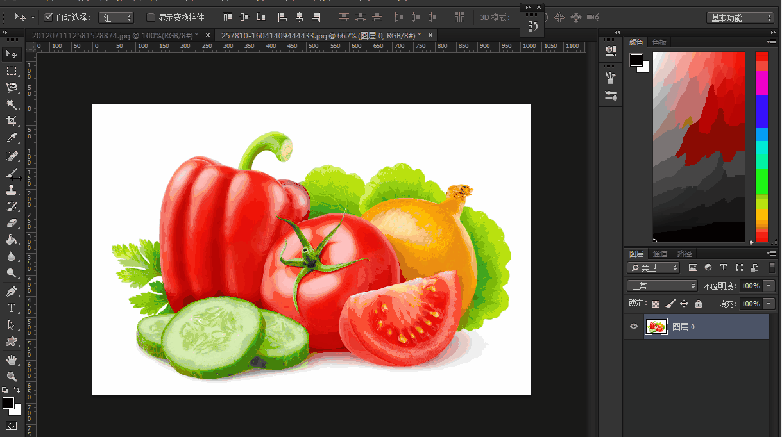Select the Rectangular Marquee tool

click(12, 70)
